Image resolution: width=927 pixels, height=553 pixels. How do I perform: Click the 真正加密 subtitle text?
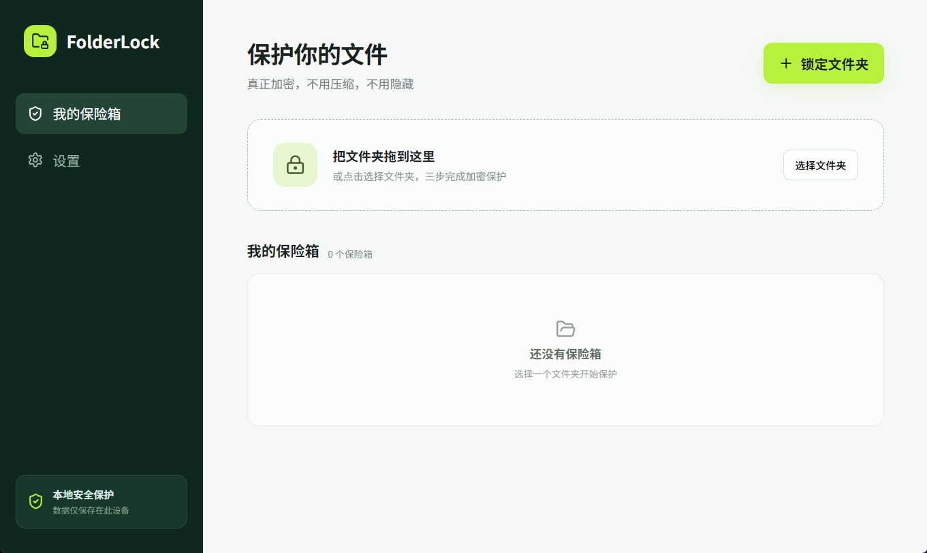pyautogui.click(x=330, y=84)
